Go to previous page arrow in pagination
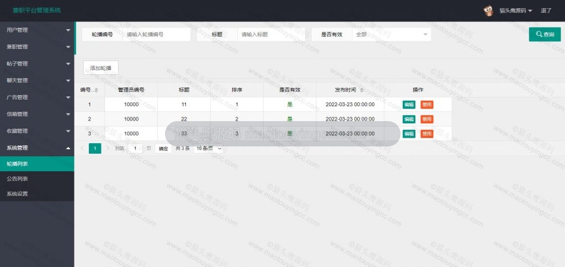This screenshot has height=267, width=565. click(x=82, y=148)
